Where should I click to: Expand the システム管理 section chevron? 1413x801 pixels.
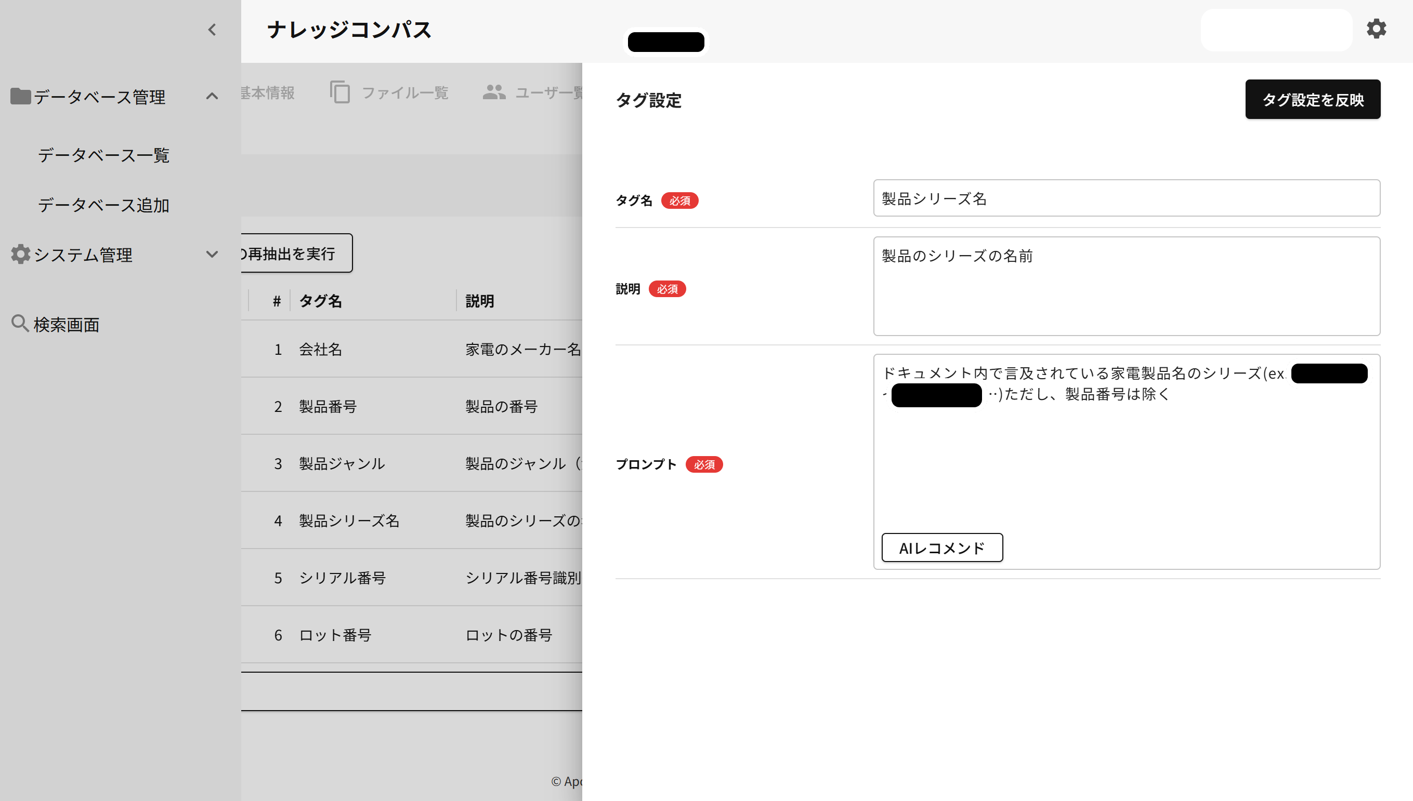(x=212, y=254)
